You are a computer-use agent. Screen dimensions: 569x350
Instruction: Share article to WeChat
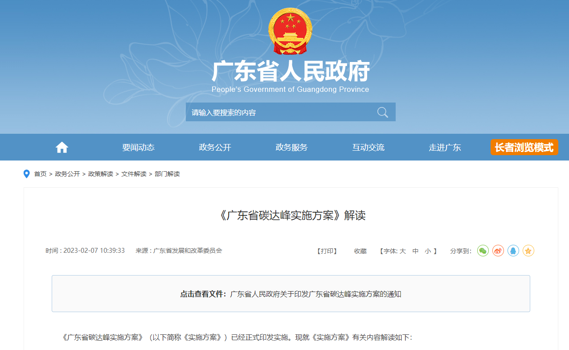tap(483, 251)
